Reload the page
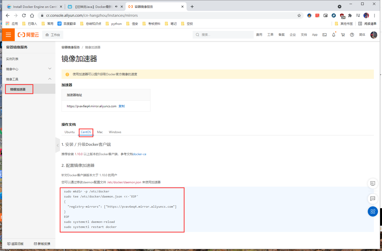The image size is (382, 251). click(24, 15)
